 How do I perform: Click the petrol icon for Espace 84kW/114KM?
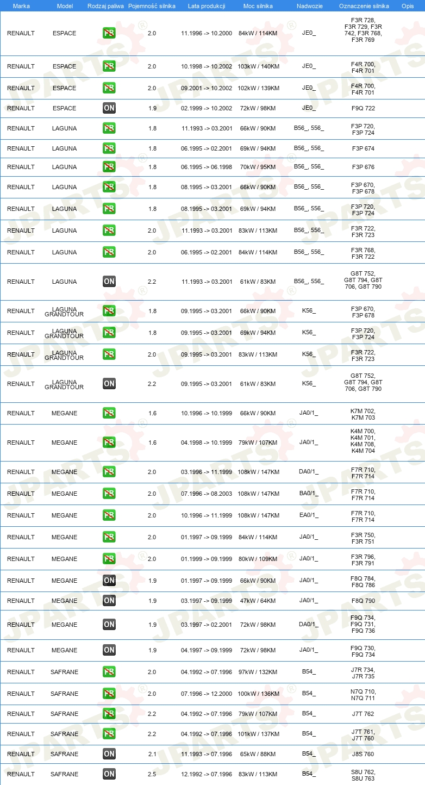click(109, 33)
